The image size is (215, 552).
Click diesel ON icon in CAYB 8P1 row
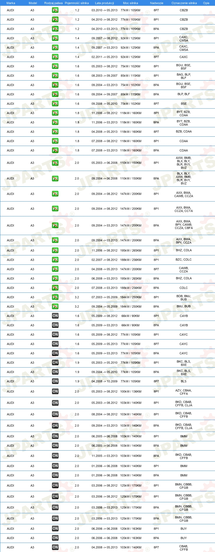click(x=55, y=316)
